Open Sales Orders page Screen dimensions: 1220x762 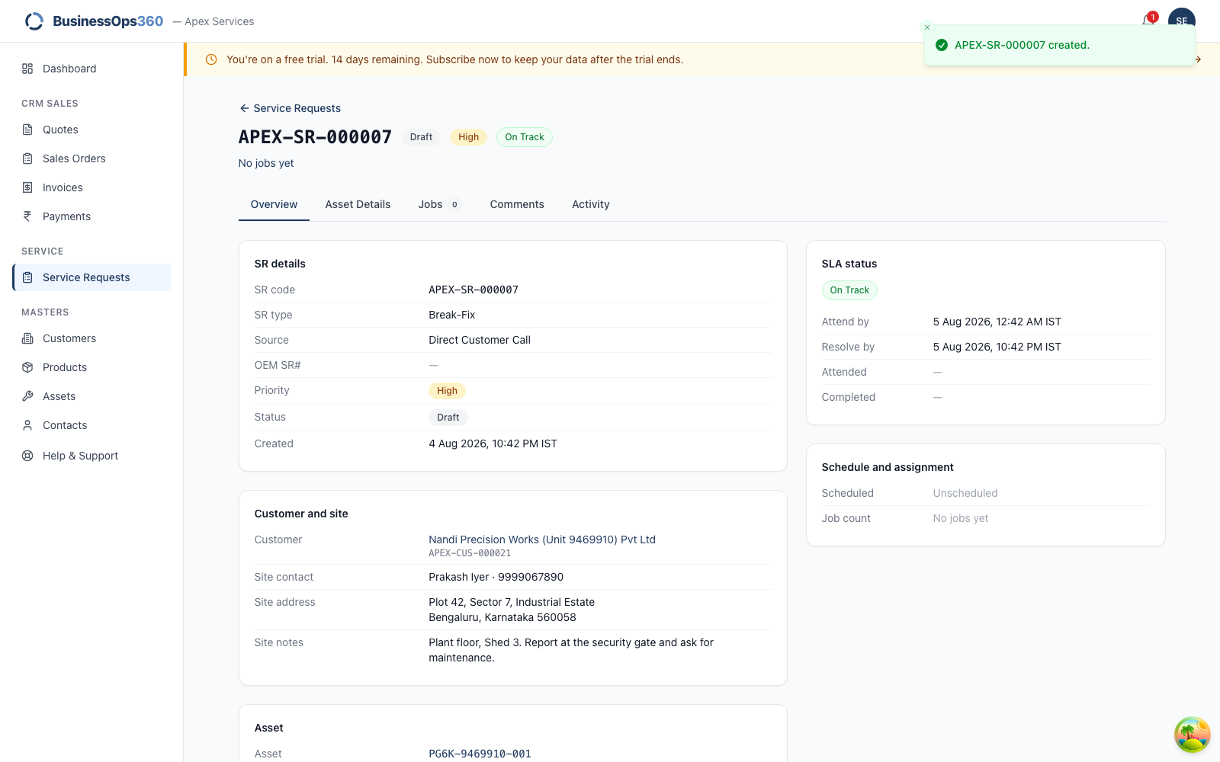point(91,158)
